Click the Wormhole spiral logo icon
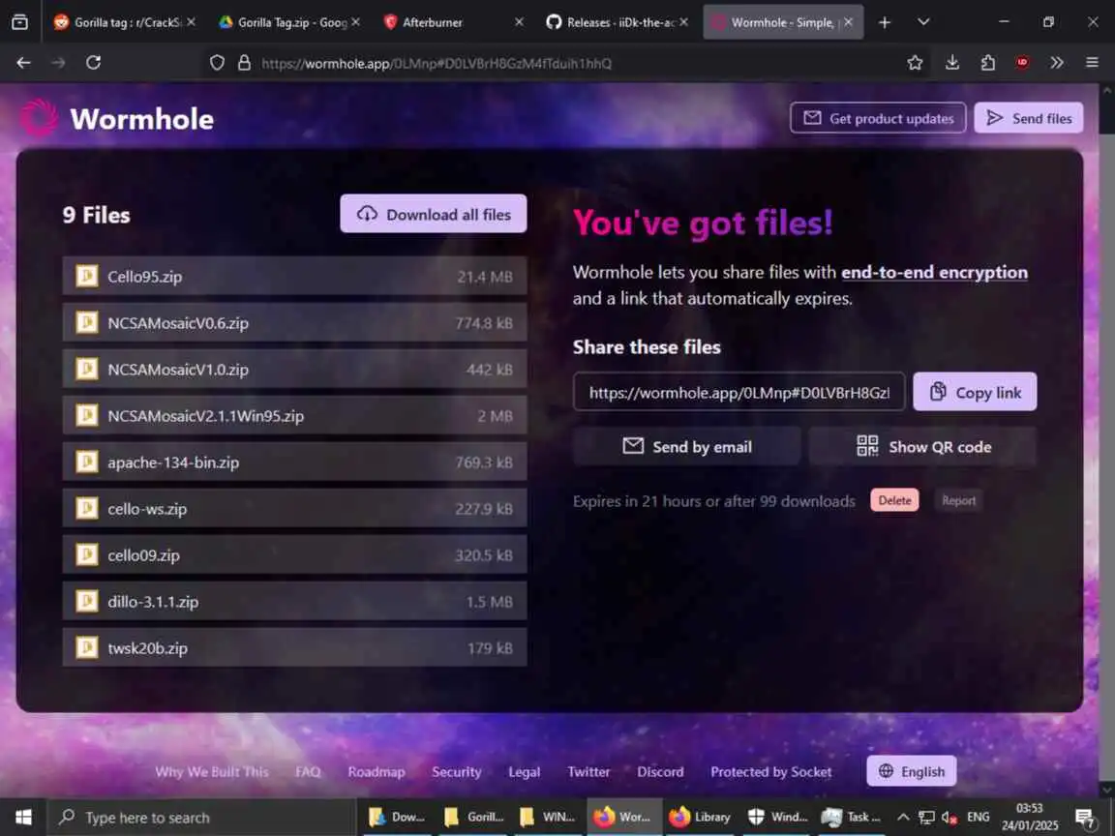1115x836 pixels. click(x=39, y=118)
